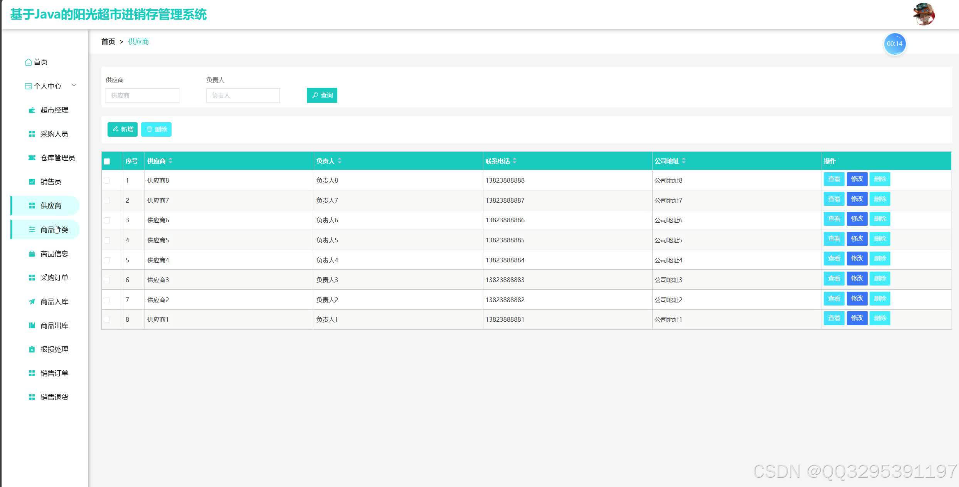Click the 超市经理 sidebar icon
This screenshot has width=959, height=487.
pos(32,110)
